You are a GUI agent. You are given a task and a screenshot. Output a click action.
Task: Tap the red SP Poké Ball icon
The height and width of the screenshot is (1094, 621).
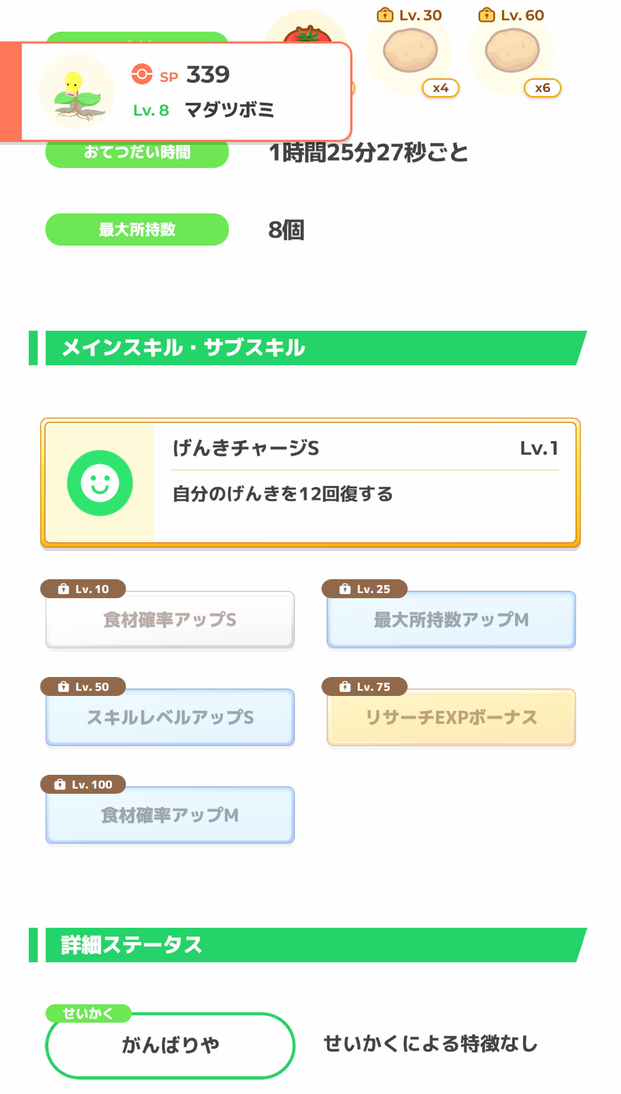(x=142, y=74)
